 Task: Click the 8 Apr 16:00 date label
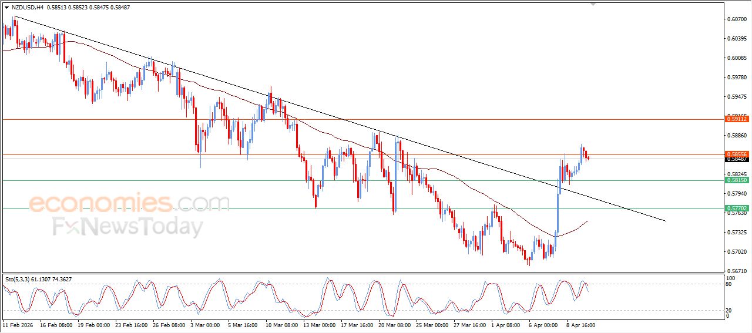coord(580,324)
